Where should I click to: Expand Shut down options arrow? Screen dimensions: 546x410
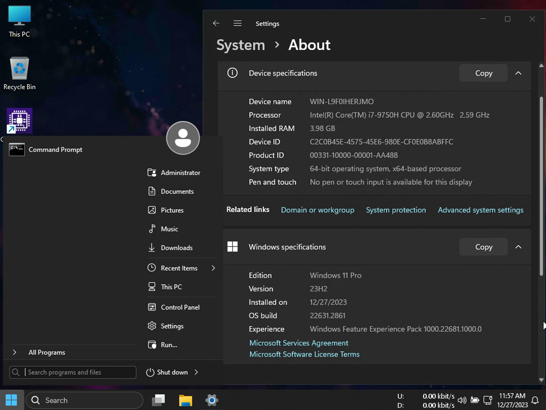pyautogui.click(x=196, y=372)
